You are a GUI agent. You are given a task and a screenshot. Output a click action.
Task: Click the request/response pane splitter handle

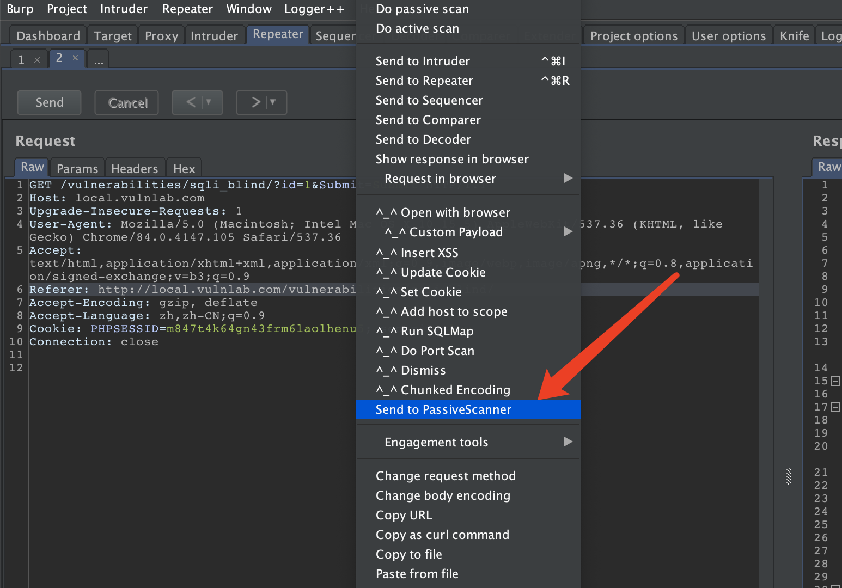789,476
